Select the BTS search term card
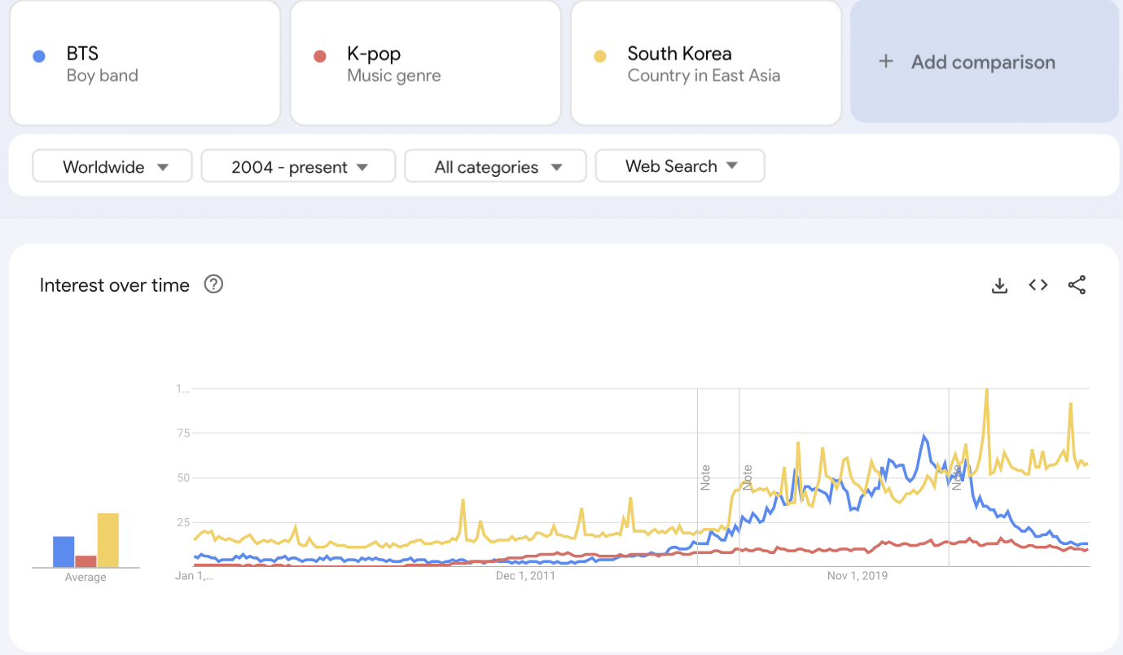1123x655 pixels. 145,64
